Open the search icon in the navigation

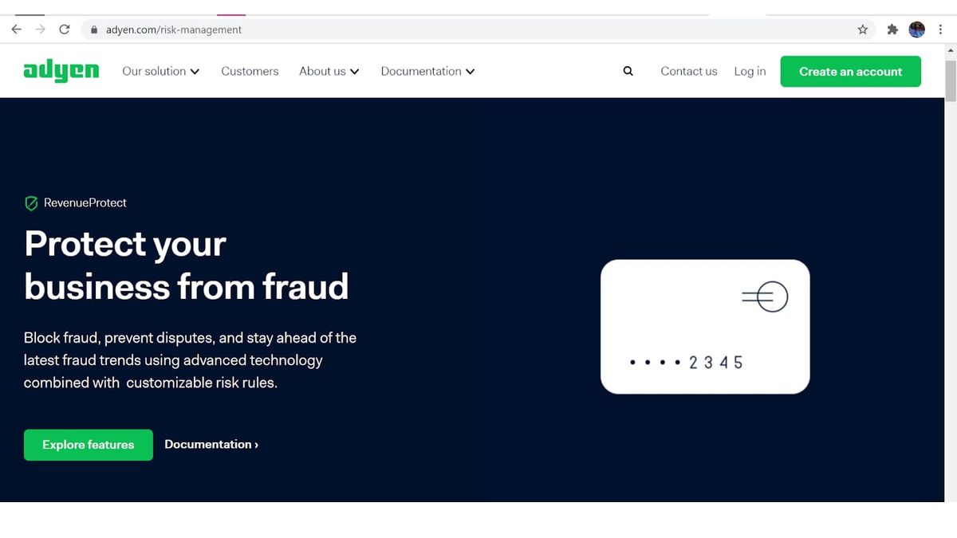point(628,71)
